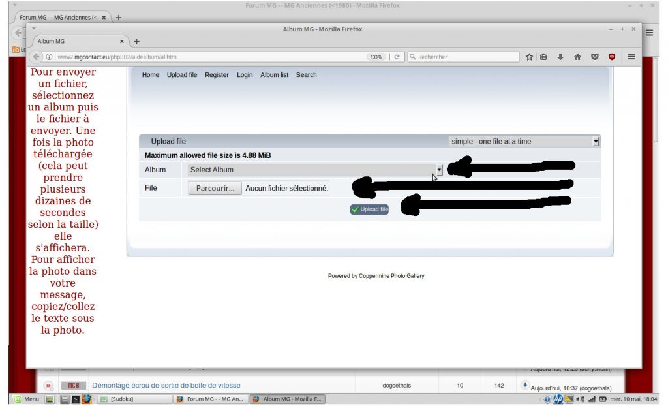The image size is (668, 406).
Task: Open the 'simple - one file at a time' dropdown
Action: tap(524, 142)
